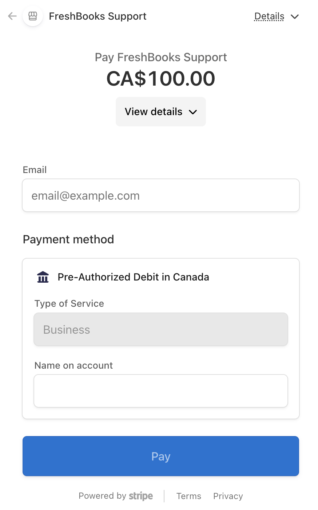Click the bank icon beside Pre-Authorized Debit
Image resolution: width=318 pixels, height=510 pixels.
pos(43,277)
